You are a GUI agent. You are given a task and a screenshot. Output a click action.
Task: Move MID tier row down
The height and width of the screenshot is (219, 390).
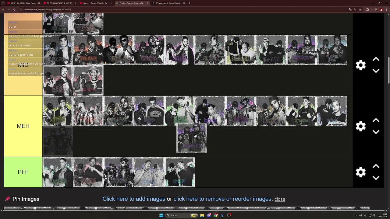coord(376,71)
